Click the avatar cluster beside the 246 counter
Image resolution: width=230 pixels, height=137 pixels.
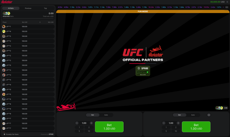tap(219, 108)
